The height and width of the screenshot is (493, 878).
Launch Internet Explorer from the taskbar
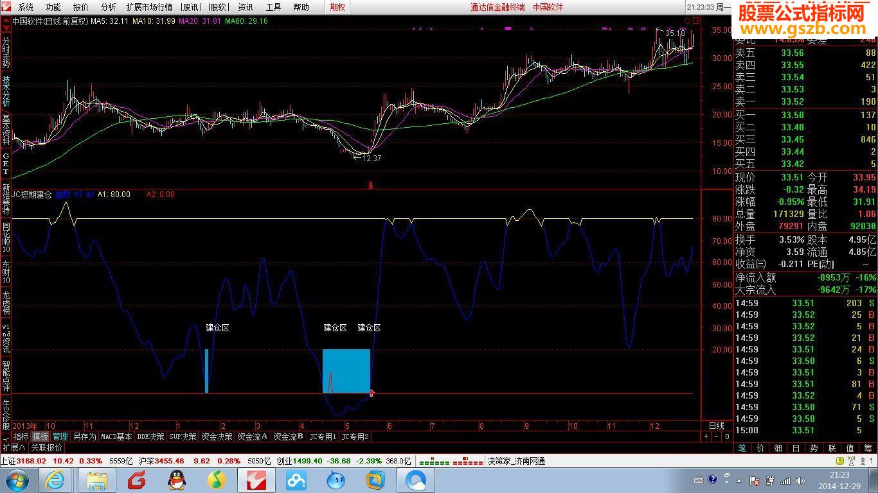click(x=55, y=480)
